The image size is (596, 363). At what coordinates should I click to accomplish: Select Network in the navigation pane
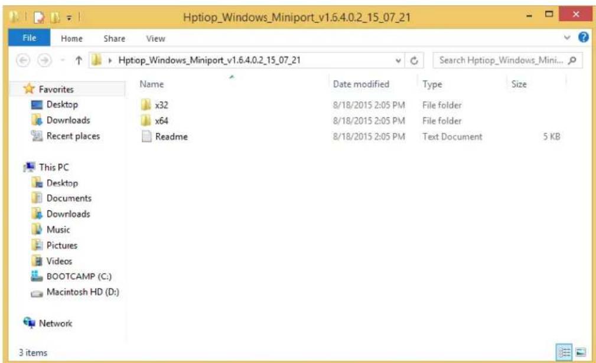(56, 323)
